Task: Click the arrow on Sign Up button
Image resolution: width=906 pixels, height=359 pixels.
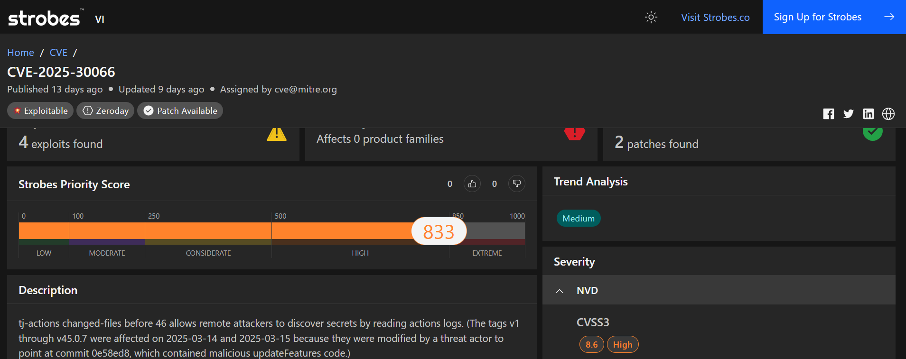Action: pos(889,17)
